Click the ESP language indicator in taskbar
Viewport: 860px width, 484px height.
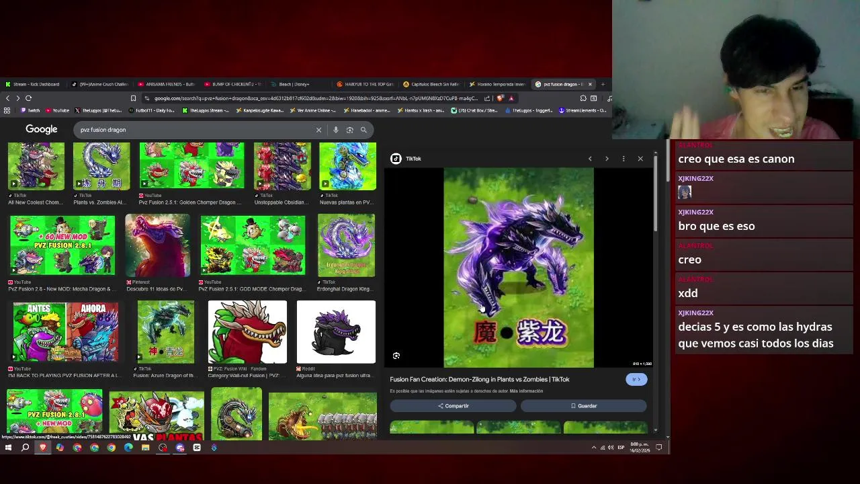(621, 447)
